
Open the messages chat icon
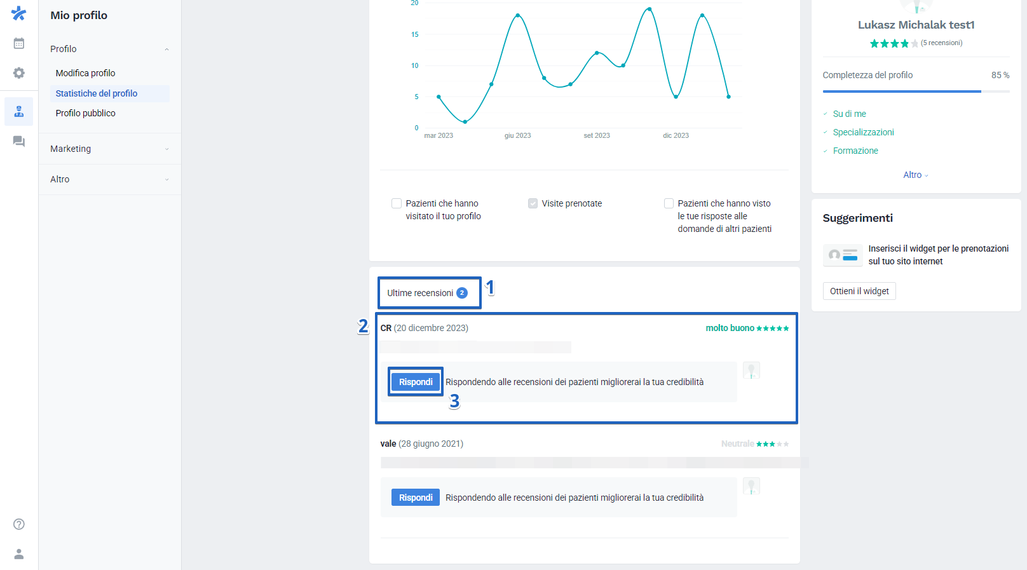click(19, 141)
